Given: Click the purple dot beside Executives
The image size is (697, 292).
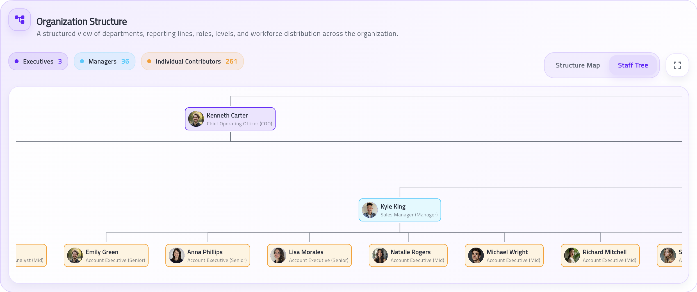Looking at the screenshot, I should [17, 61].
